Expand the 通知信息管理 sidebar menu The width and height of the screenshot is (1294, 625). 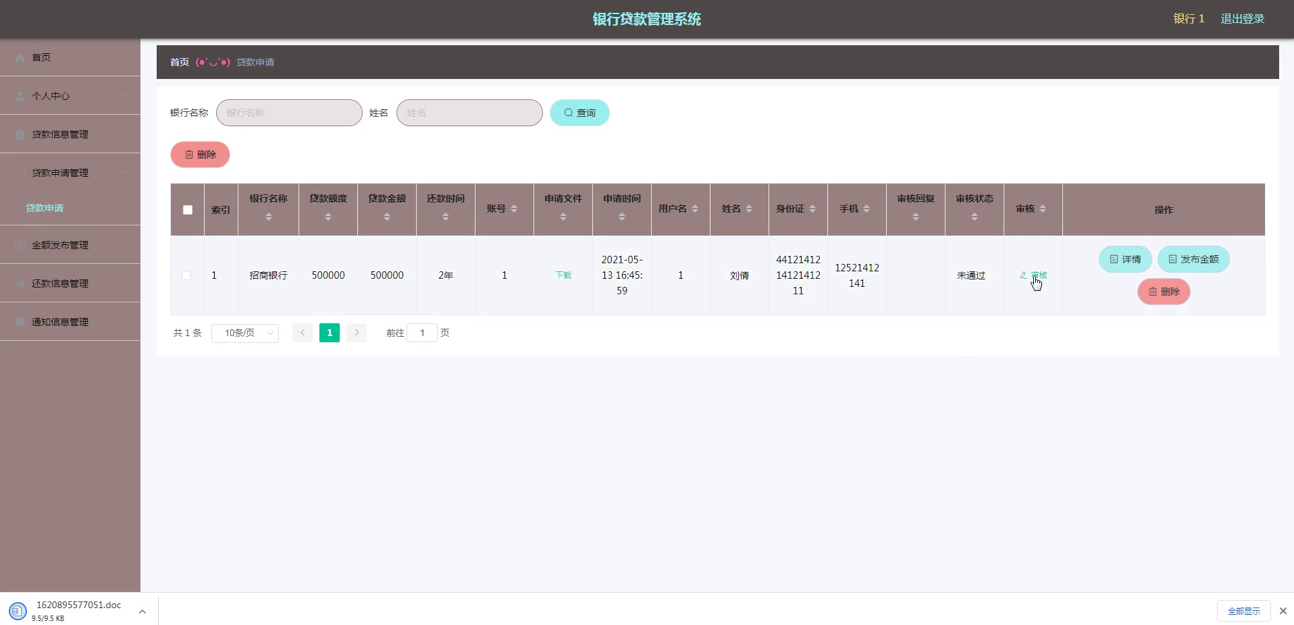coord(70,322)
